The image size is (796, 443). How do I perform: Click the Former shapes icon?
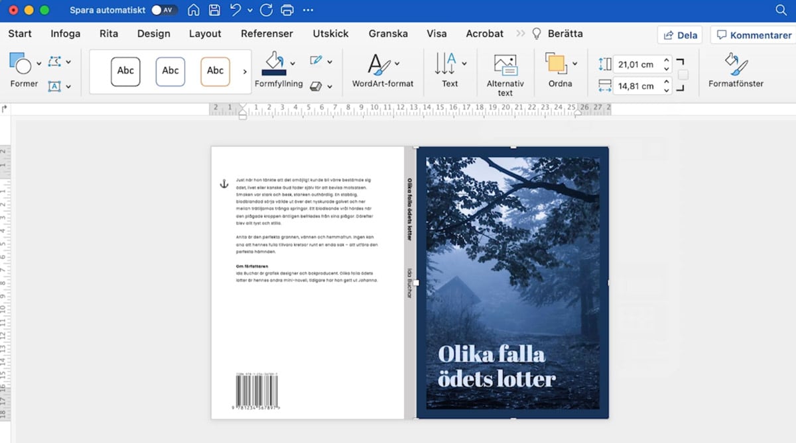[x=20, y=64]
